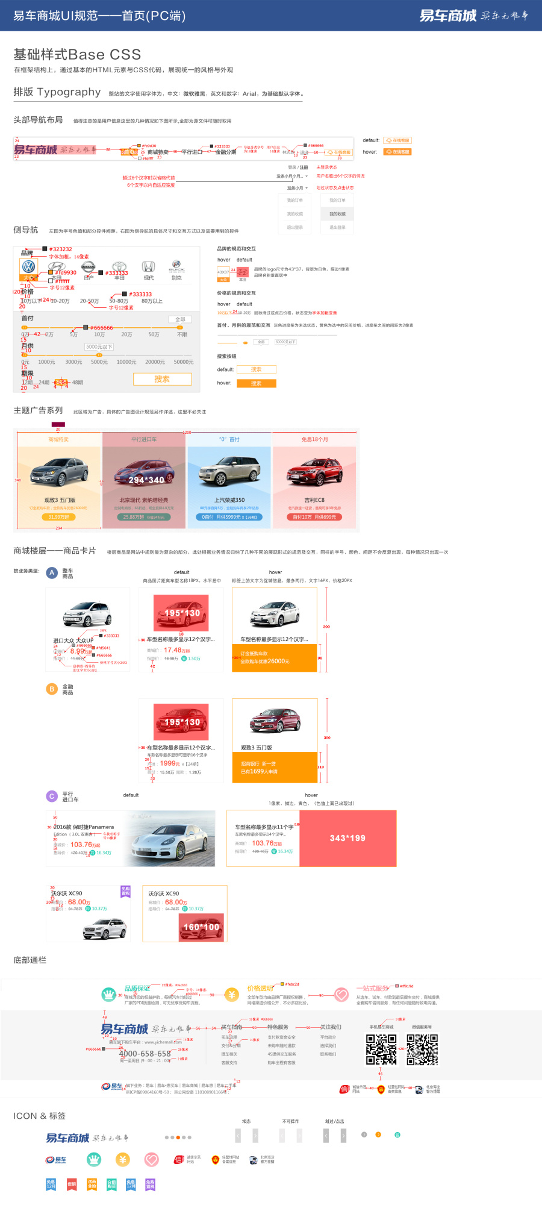
Task: Click the 4000-658-658 phone number
Action: pyautogui.click(x=145, y=1054)
